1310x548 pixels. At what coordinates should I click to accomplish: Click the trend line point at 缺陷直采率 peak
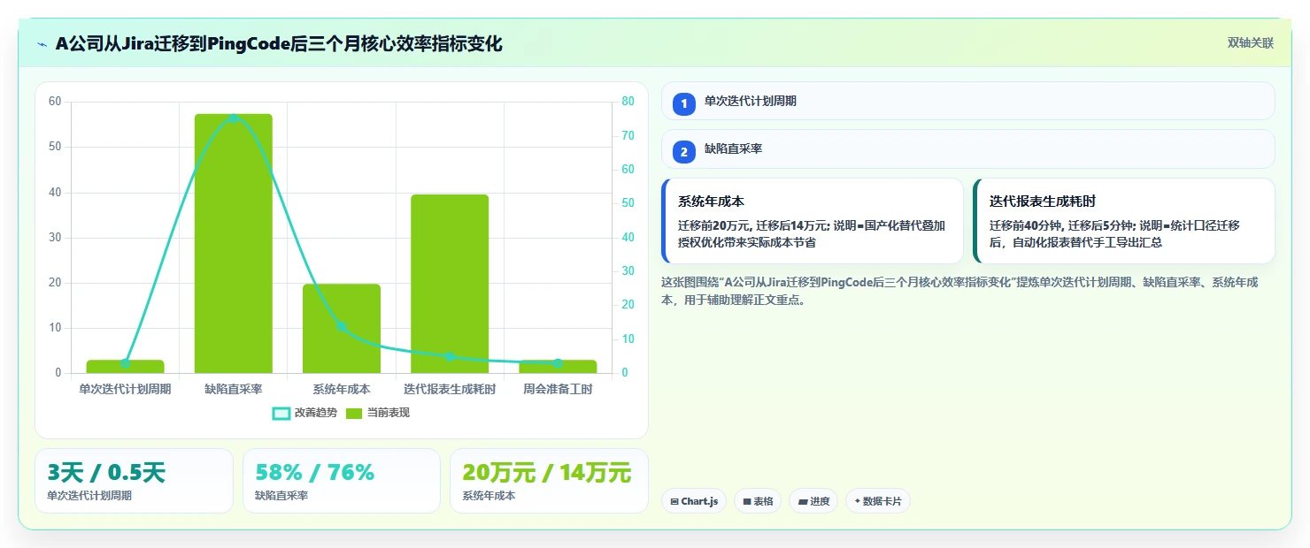(234, 118)
